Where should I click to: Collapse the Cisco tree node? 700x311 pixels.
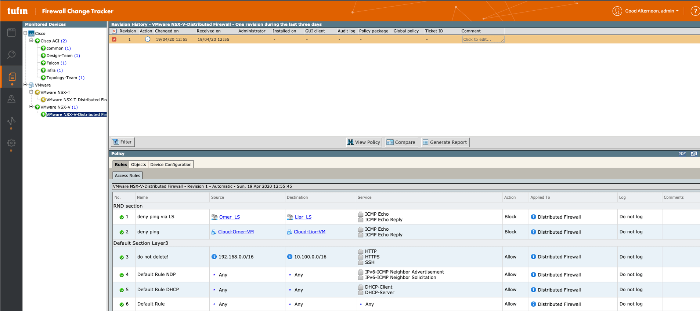[25, 33]
